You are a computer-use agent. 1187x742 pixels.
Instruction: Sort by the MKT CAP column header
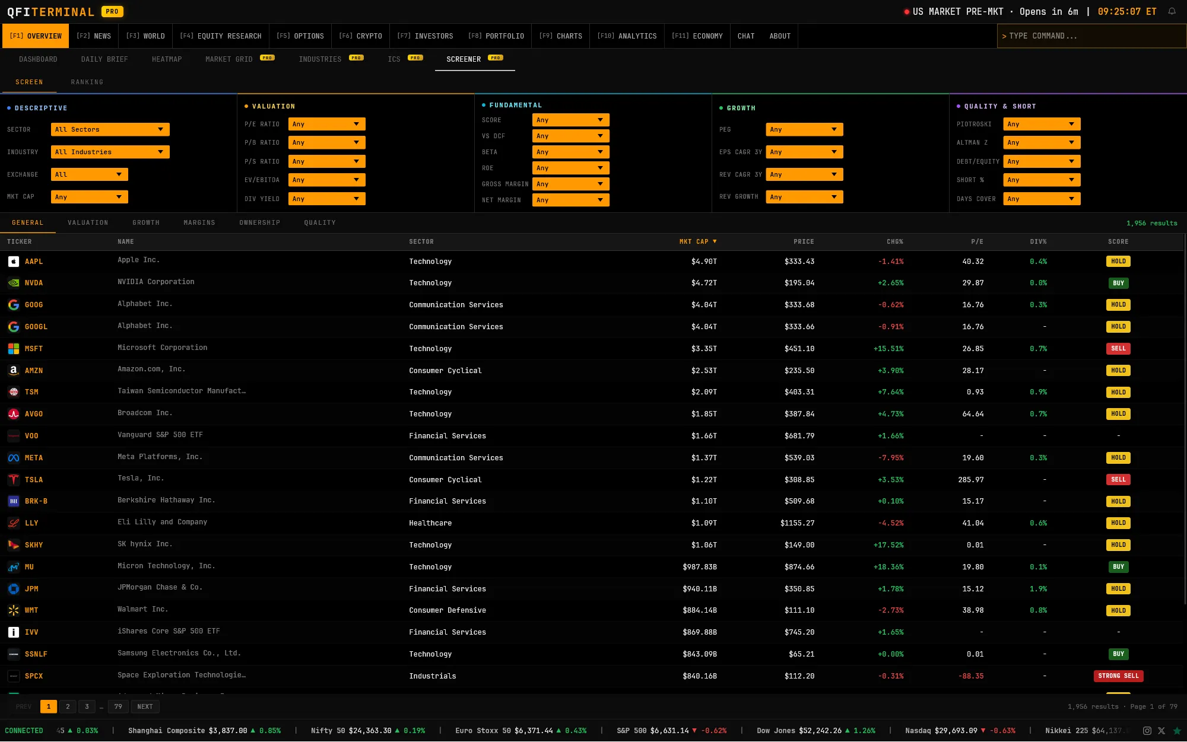tap(698, 241)
